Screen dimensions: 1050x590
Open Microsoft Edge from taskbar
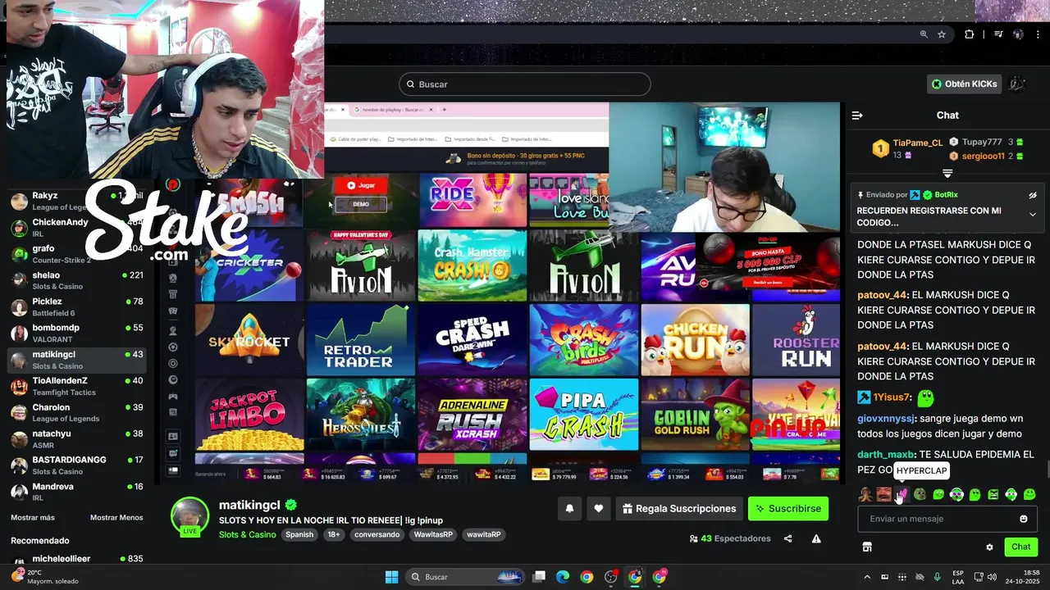pos(563,577)
